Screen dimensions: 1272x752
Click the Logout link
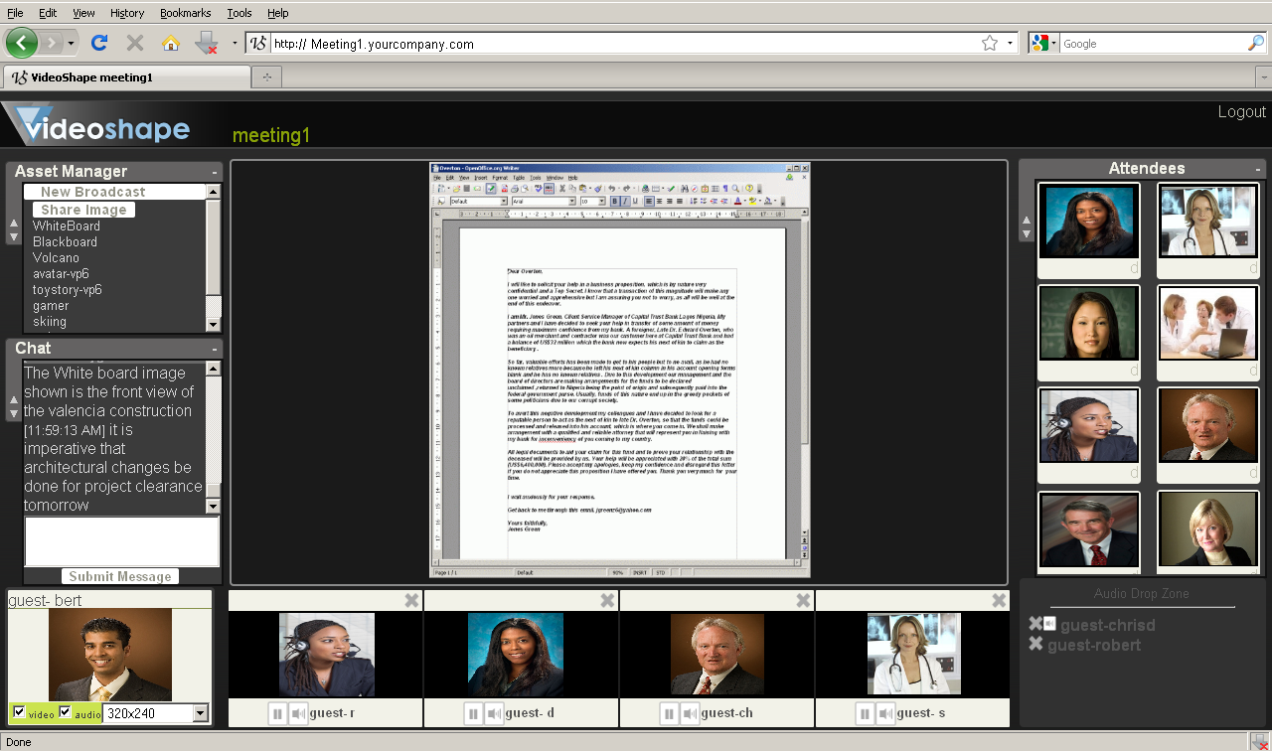(1241, 111)
